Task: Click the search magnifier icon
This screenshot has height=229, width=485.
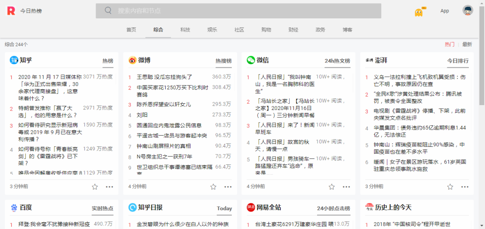Action: (108, 10)
